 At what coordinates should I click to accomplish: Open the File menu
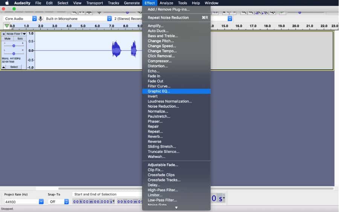pos(38,3)
